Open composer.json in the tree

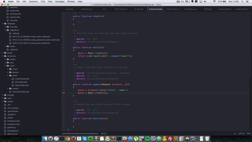click(13, 121)
